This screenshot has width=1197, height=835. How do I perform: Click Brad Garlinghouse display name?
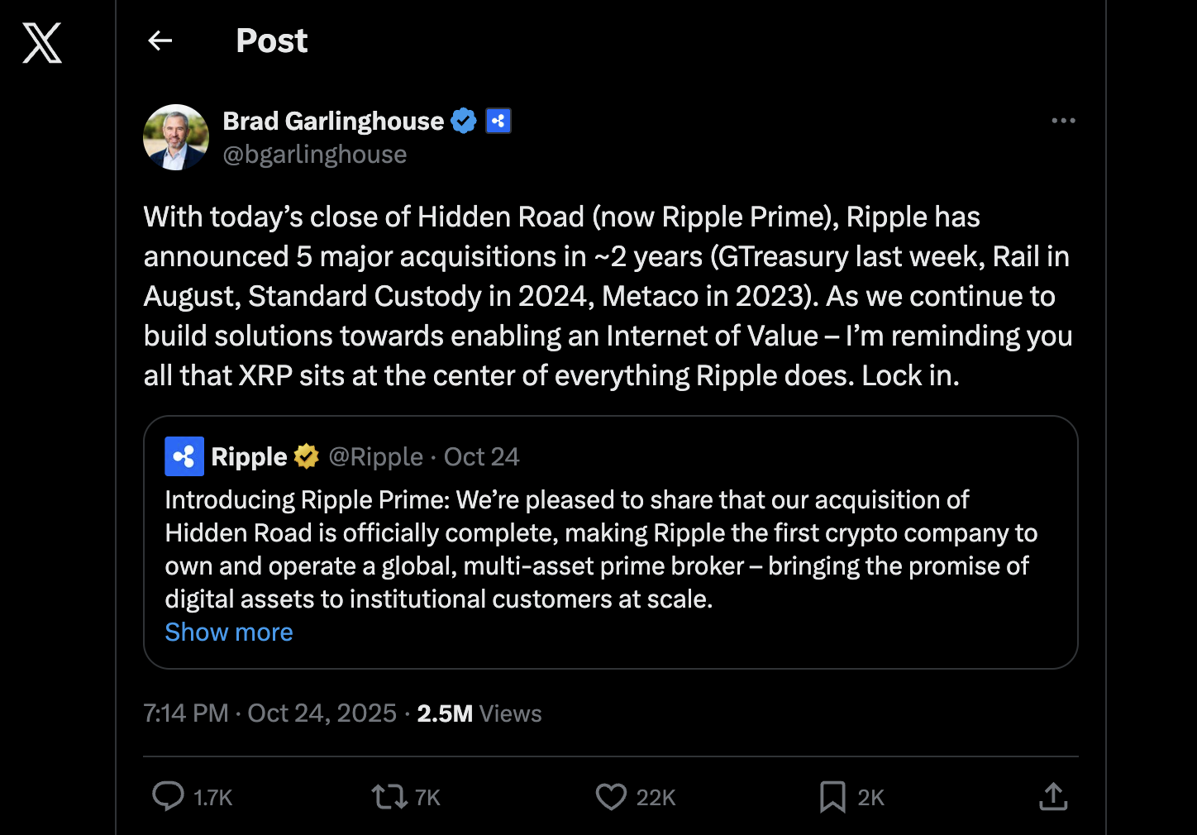tap(333, 121)
